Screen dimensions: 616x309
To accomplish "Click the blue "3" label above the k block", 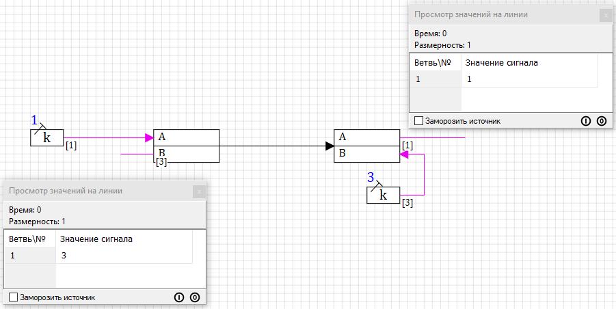I will [371, 178].
